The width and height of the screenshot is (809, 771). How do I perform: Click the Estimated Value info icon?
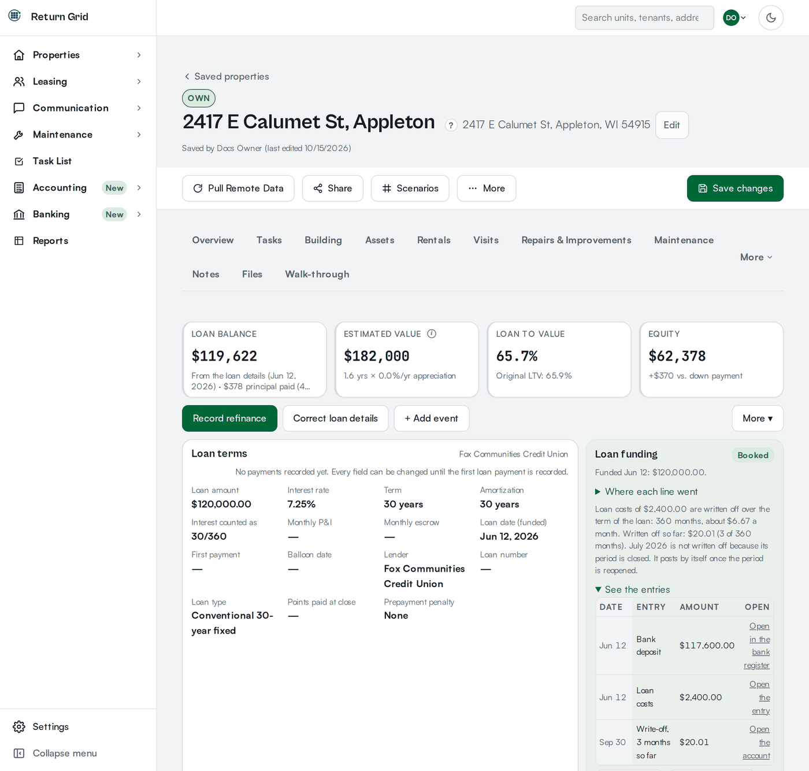432,333
